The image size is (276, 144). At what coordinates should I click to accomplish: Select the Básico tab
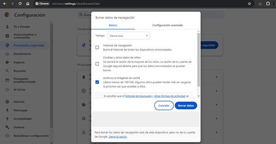113,25
